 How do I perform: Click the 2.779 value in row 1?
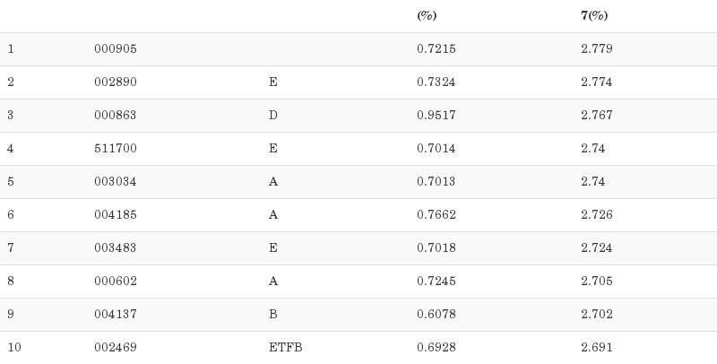click(x=596, y=49)
